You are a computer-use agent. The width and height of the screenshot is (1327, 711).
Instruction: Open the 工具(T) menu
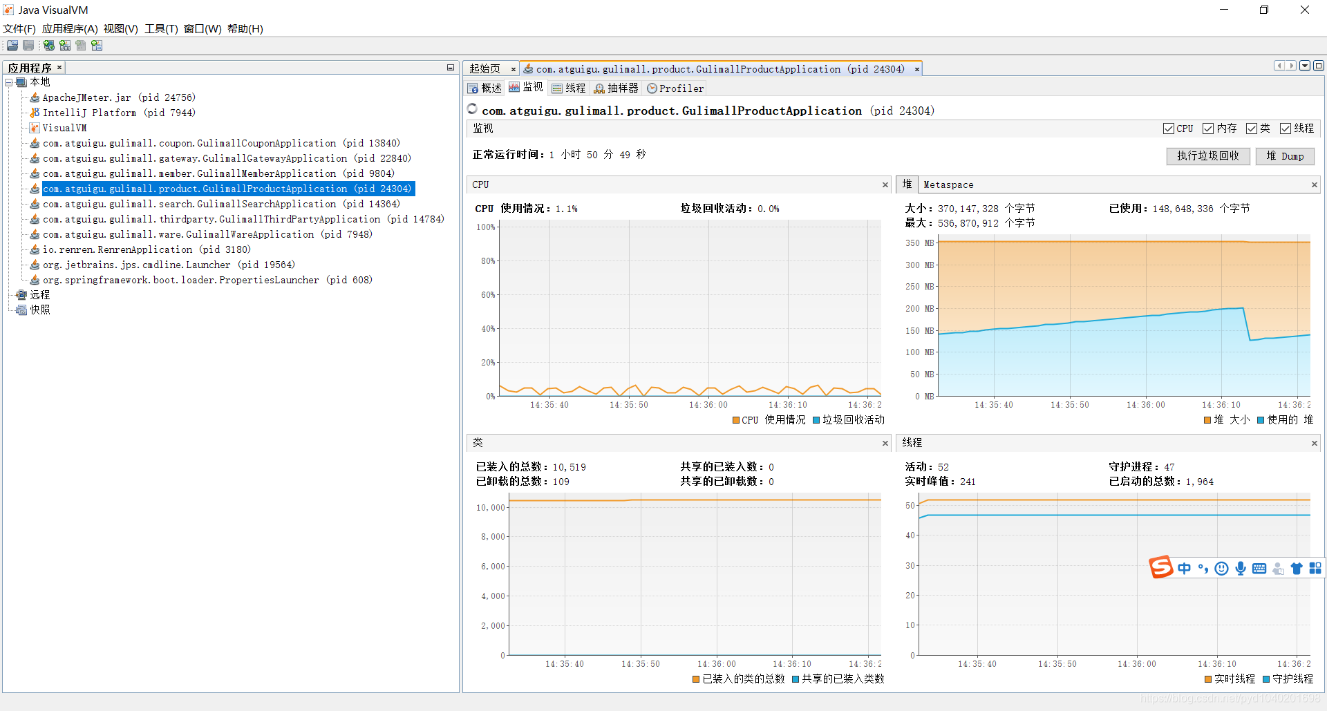[x=161, y=29]
